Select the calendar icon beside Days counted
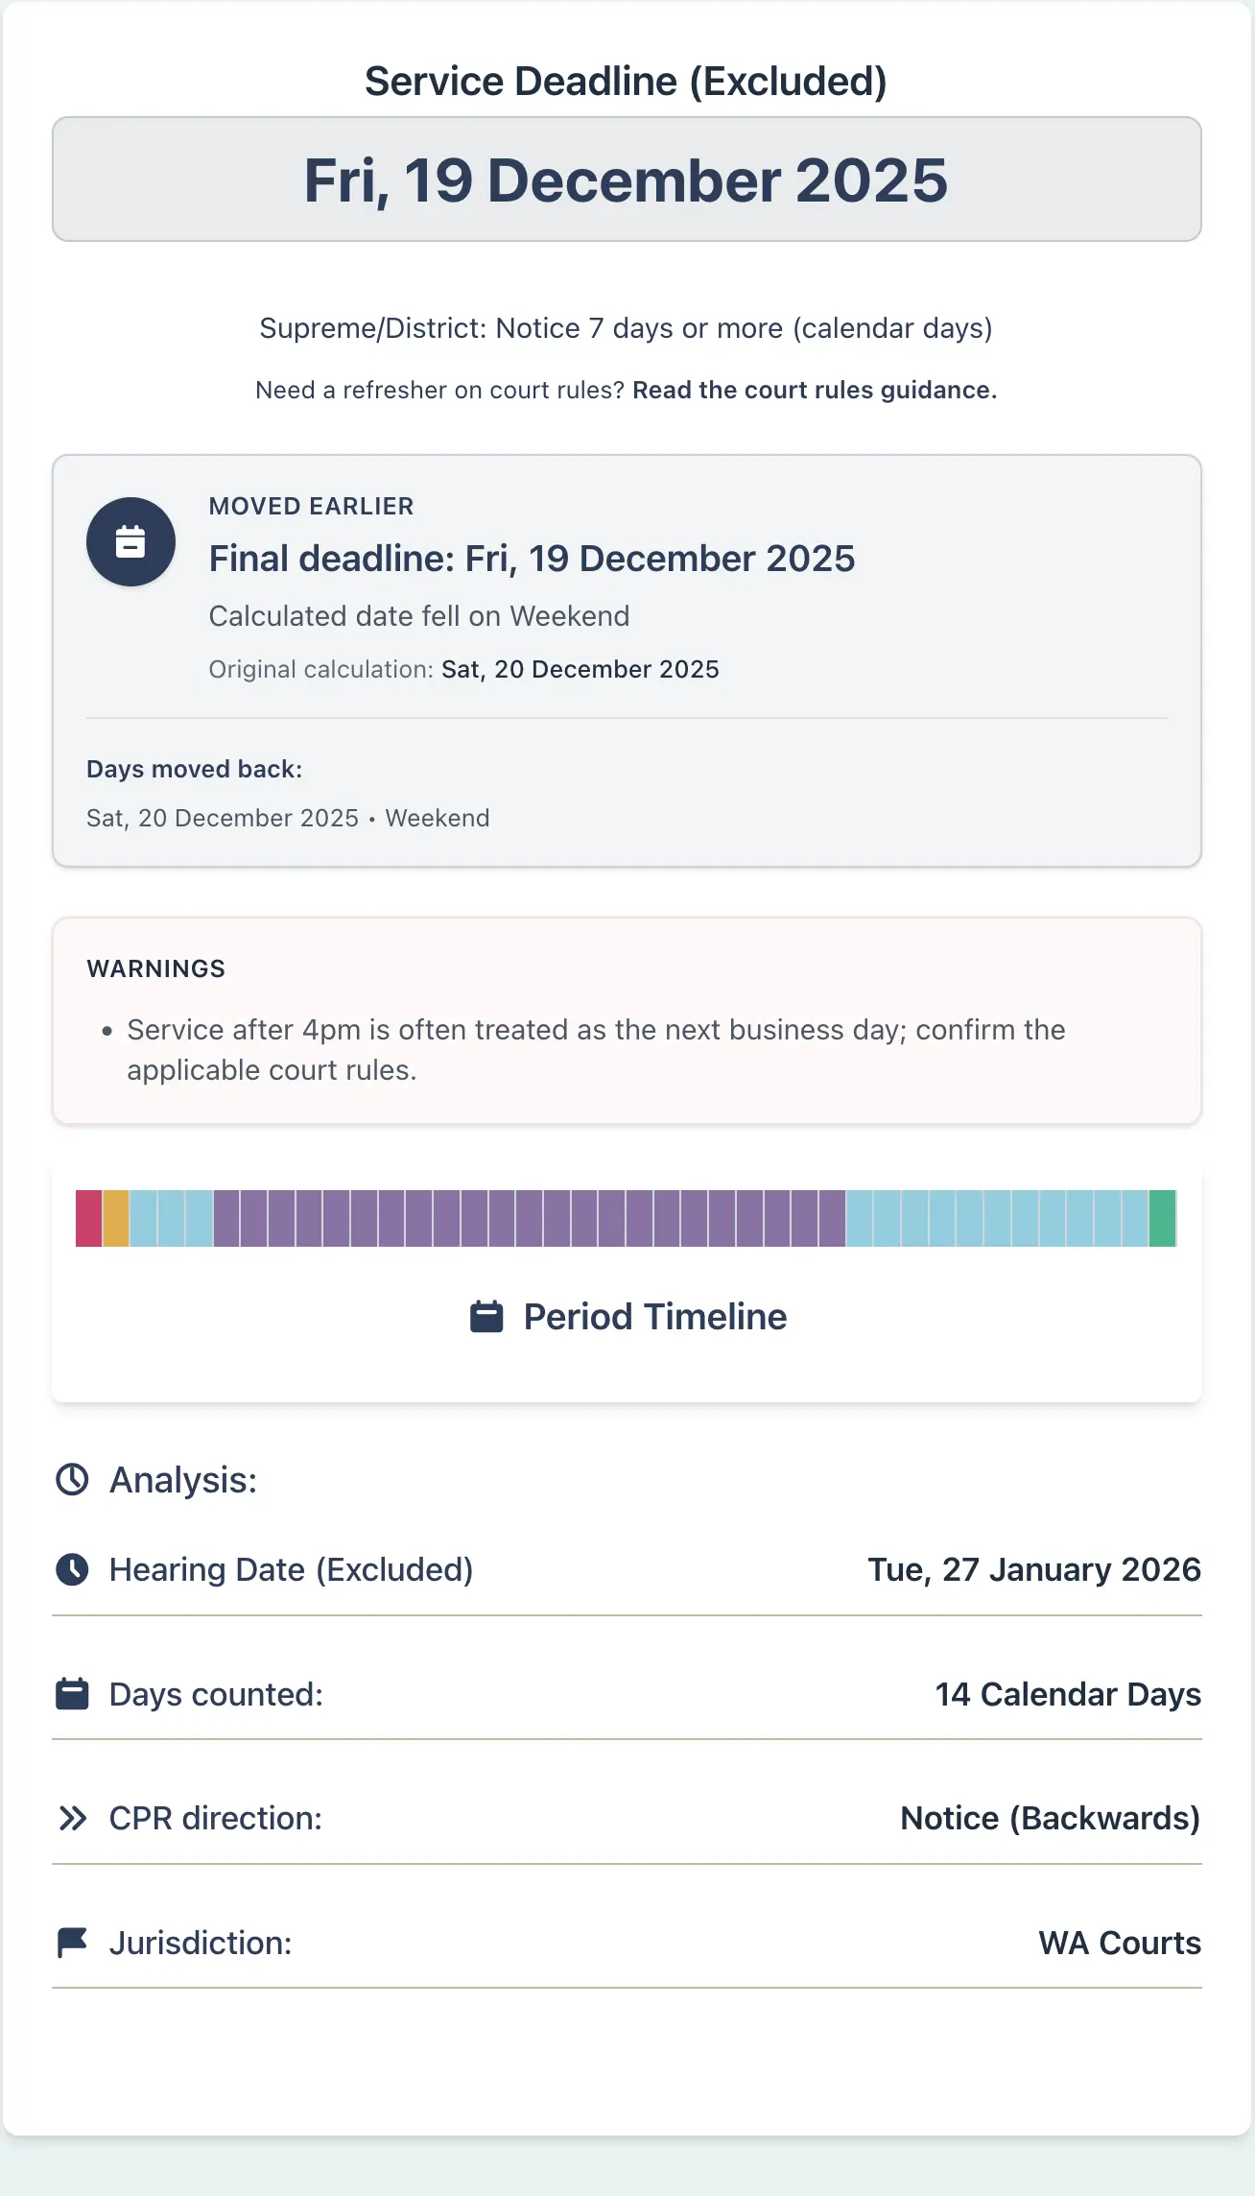The height and width of the screenshot is (2196, 1255). pyautogui.click(x=71, y=1695)
